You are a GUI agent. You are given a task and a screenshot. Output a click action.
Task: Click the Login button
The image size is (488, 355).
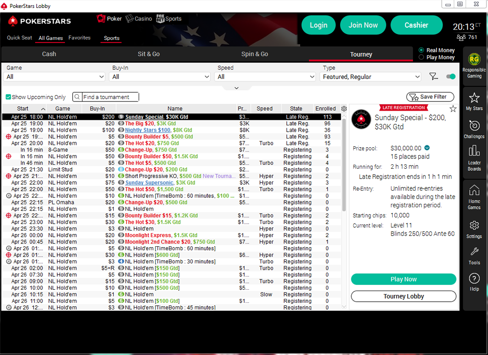click(318, 25)
